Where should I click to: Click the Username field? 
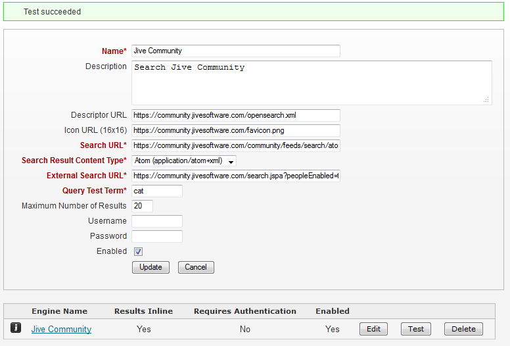pos(157,221)
